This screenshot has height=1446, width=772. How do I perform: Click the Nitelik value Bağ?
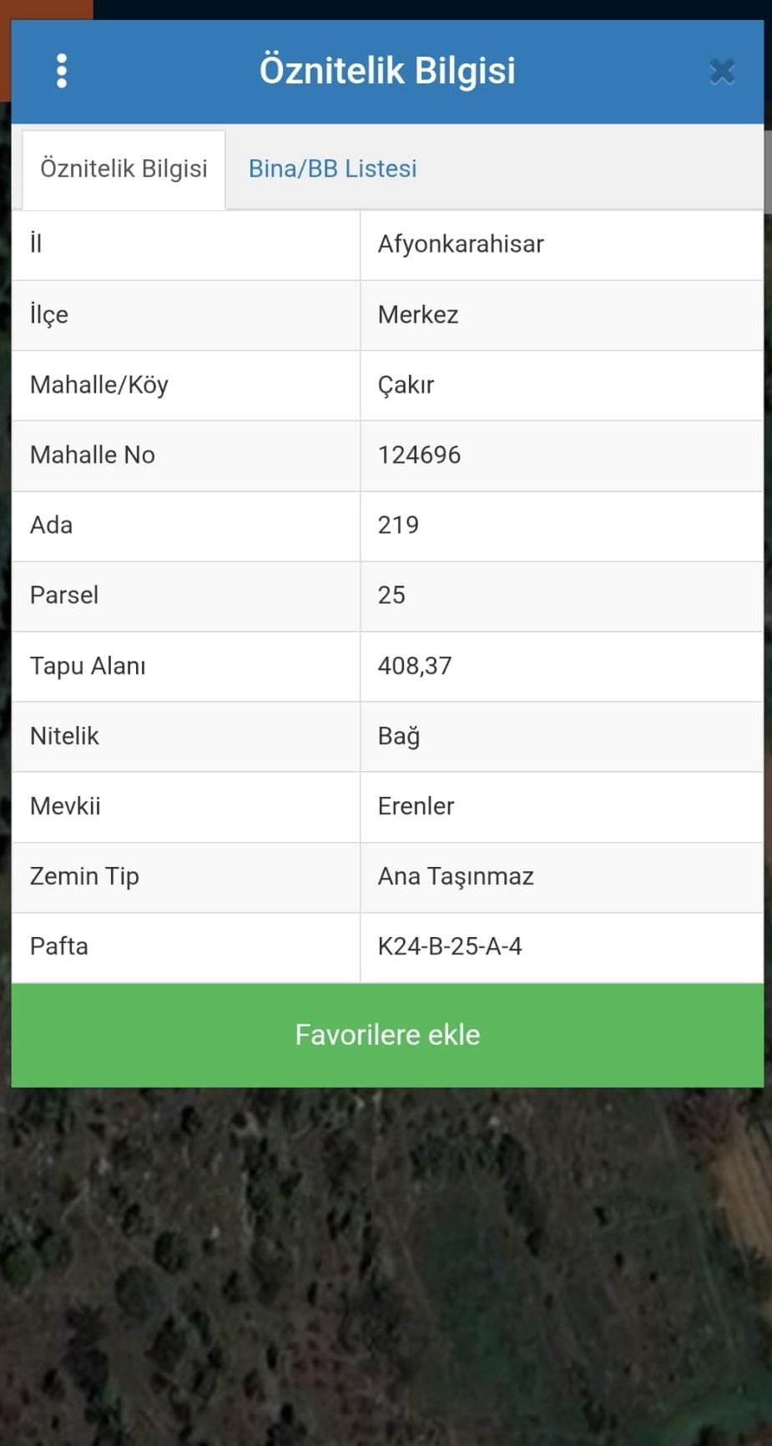pyautogui.click(x=399, y=736)
